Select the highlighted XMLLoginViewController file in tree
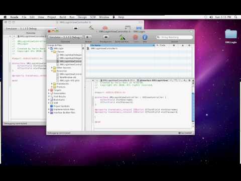The height and width of the screenshot is (181, 241). (64, 61)
